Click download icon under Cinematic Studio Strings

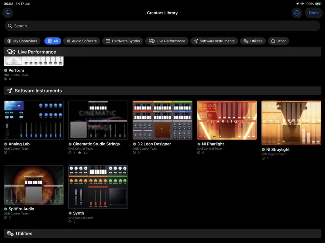pyautogui.click(x=70, y=153)
